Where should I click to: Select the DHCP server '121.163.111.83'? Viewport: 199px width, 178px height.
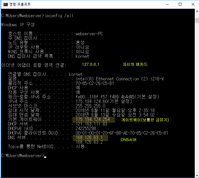pos(91,124)
